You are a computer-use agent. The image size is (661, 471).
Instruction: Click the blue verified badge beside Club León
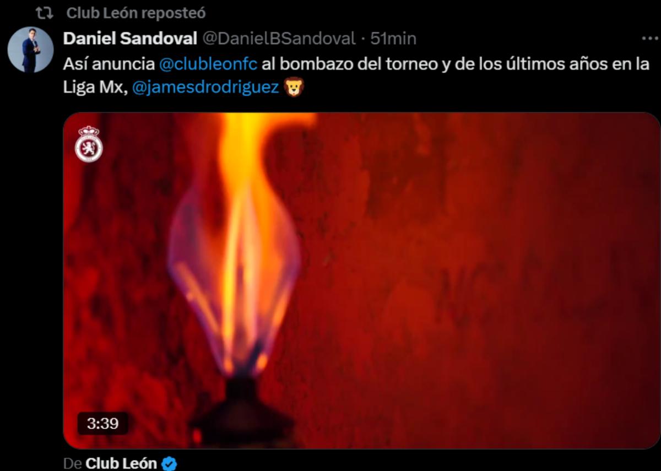170,463
